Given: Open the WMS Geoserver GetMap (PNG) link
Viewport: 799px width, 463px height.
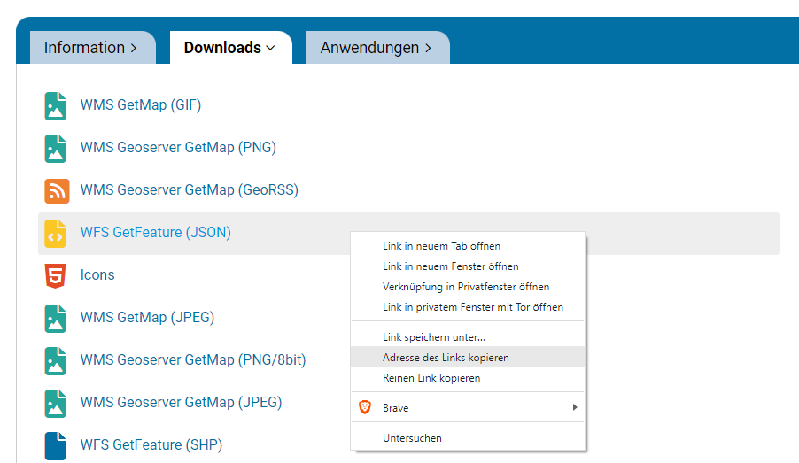Looking at the screenshot, I should pyautogui.click(x=178, y=148).
